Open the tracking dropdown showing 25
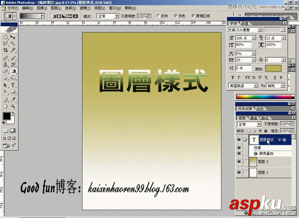This screenshot has height=218, width=299. pyautogui.click(x=254, y=60)
